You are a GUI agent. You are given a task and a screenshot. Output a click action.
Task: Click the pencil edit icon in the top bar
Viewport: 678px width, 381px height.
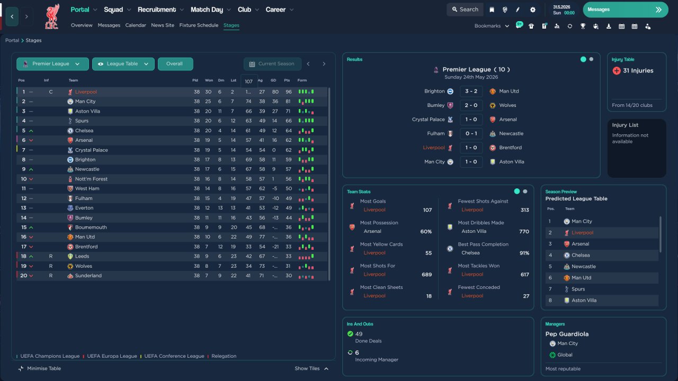519,10
